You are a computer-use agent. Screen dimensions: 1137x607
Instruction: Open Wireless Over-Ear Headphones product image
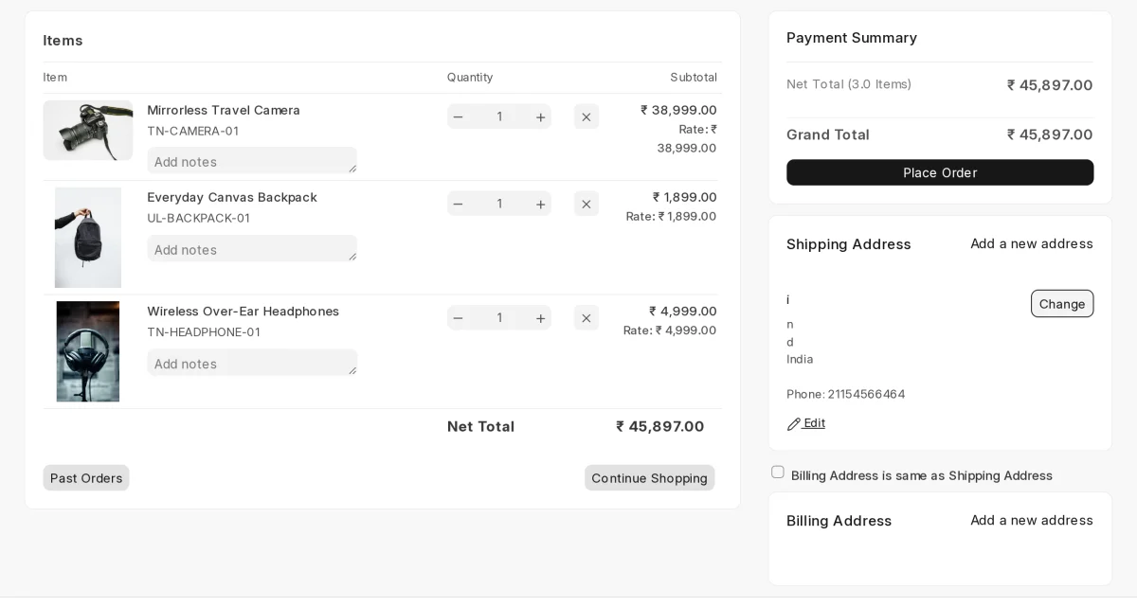(x=88, y=351)
